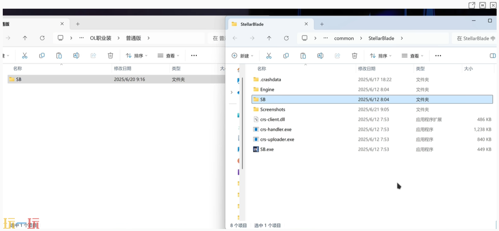The width and height of the screenshot is (499, 231).
Task: Click OL职业装 breadcrumb in left window
Action: coord(101,38)
